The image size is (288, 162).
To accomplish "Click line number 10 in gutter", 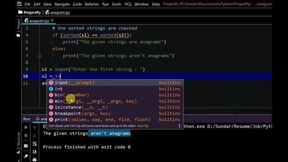I will (x=26, y=76).
